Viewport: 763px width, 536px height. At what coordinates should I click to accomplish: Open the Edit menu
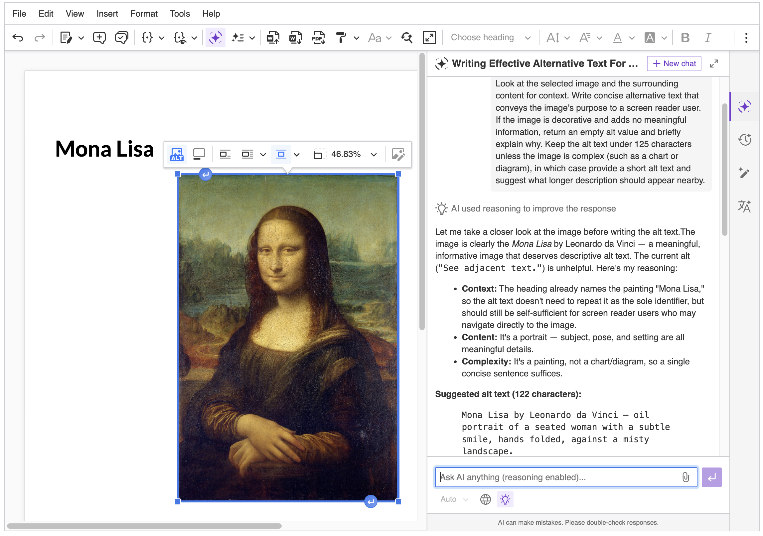46,14
